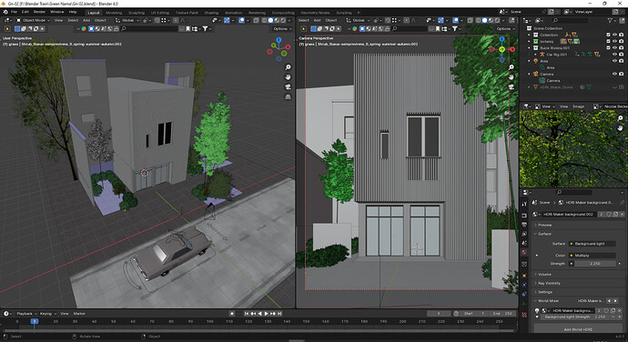
Task: Expand the Preview panel in World properties
Action: coord(544,225)
